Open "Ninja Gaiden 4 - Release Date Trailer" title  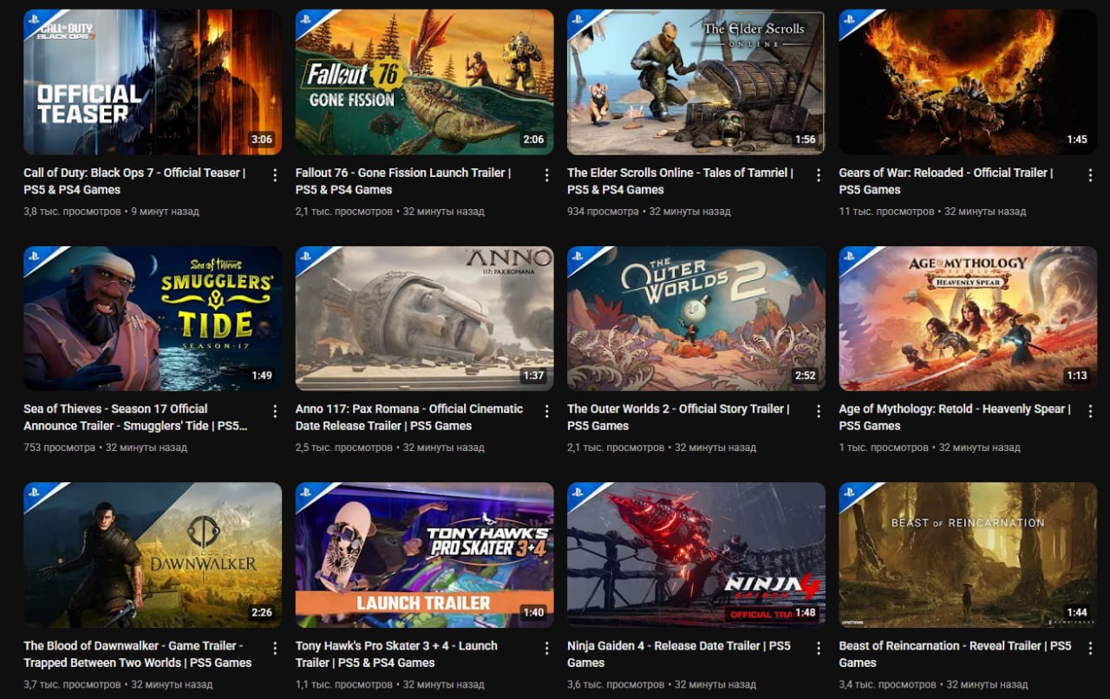point(679,654)
